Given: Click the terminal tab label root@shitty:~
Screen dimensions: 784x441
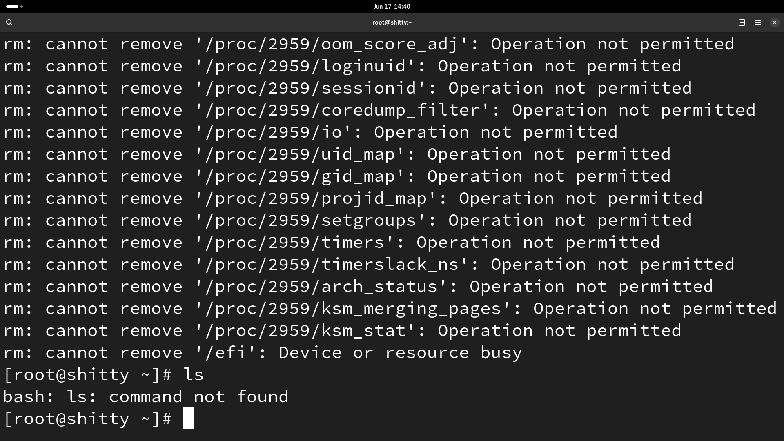Looking at the screenshot, I should click(x=392, y=22).
